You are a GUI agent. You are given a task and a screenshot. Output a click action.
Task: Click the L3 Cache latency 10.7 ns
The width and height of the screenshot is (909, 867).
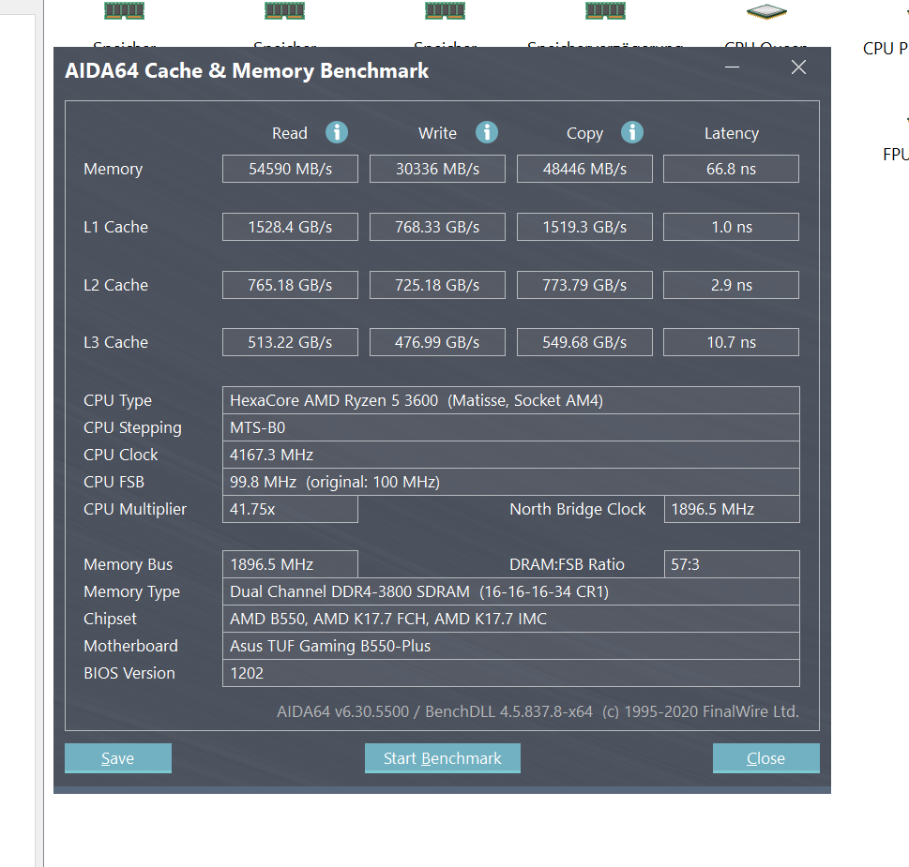click(731, 342)
